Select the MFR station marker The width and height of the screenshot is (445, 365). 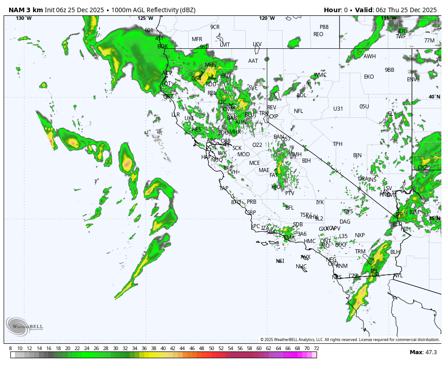(x=196, y=38)
